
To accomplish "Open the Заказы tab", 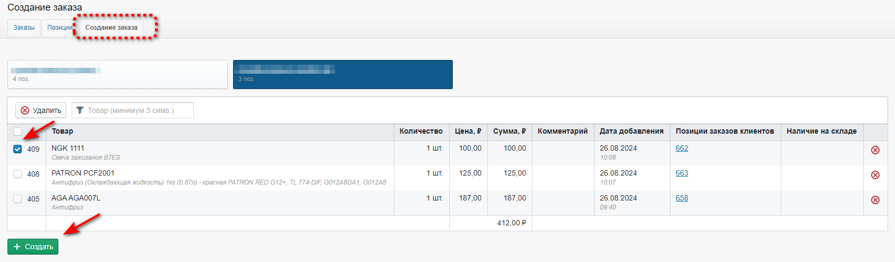I will [24, 28].
